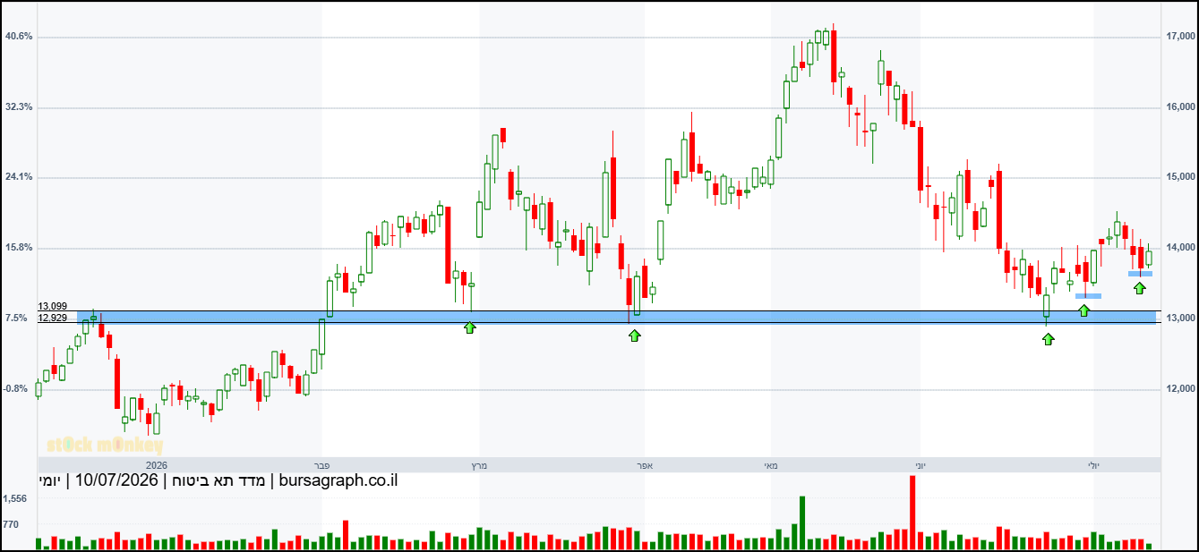This screenshot has width=1199, height=552.
Task: Click the green arrow under the late-June low candle
Action: tap(1048, 338)
